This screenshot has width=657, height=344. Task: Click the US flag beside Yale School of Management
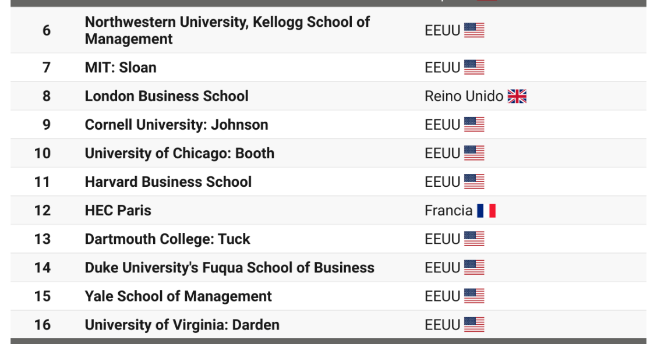tap(474, 296)
